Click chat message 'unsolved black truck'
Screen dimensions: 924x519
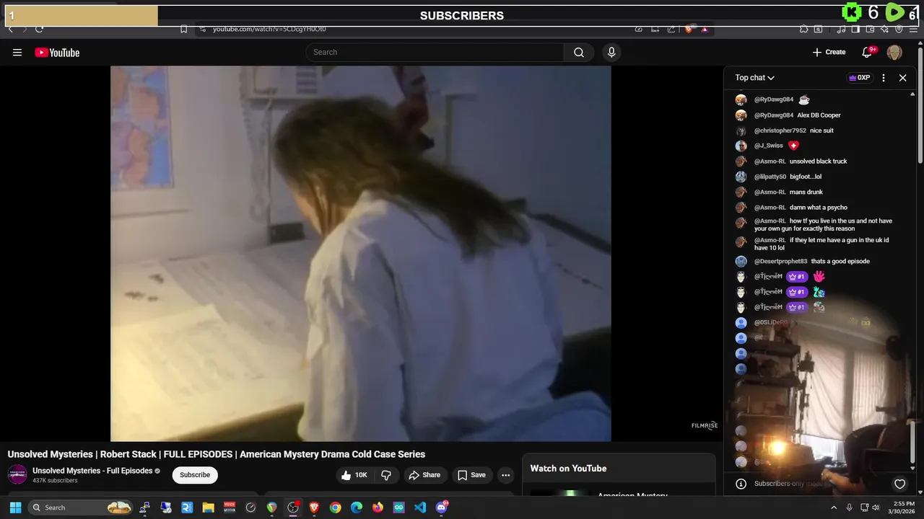(x=818, y=161)
